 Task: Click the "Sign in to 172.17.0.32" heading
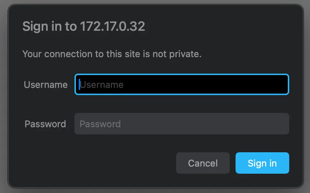[x=84, y=26]
